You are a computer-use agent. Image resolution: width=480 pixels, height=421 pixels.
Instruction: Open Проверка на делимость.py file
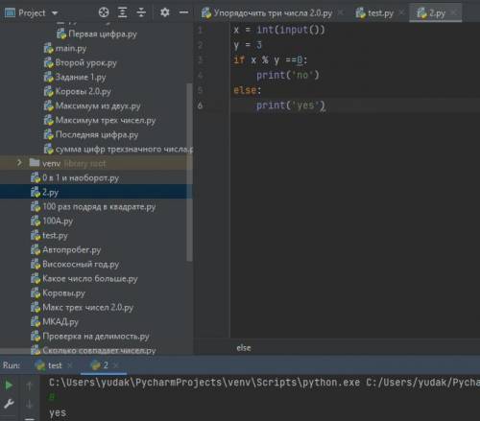pyautogui.click(x=90, y=337)
